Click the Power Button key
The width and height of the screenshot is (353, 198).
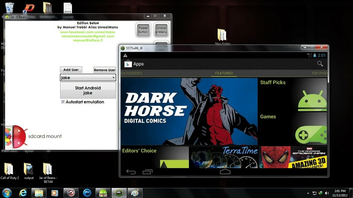[143, 30]
